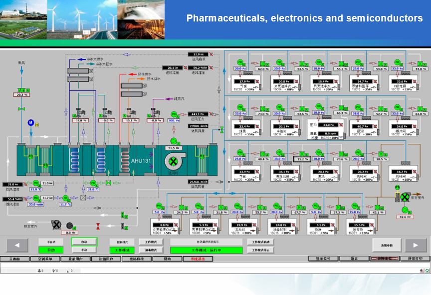Click the PID icon for room 15C02
431x295 pixels.
pos(238,63)
